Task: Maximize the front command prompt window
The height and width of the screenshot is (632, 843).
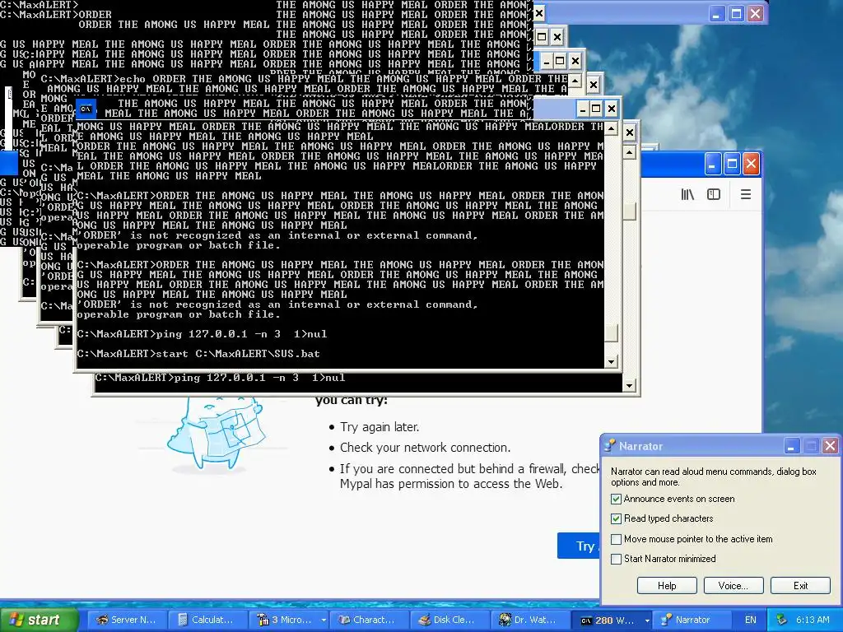Action: click(596, 109)
